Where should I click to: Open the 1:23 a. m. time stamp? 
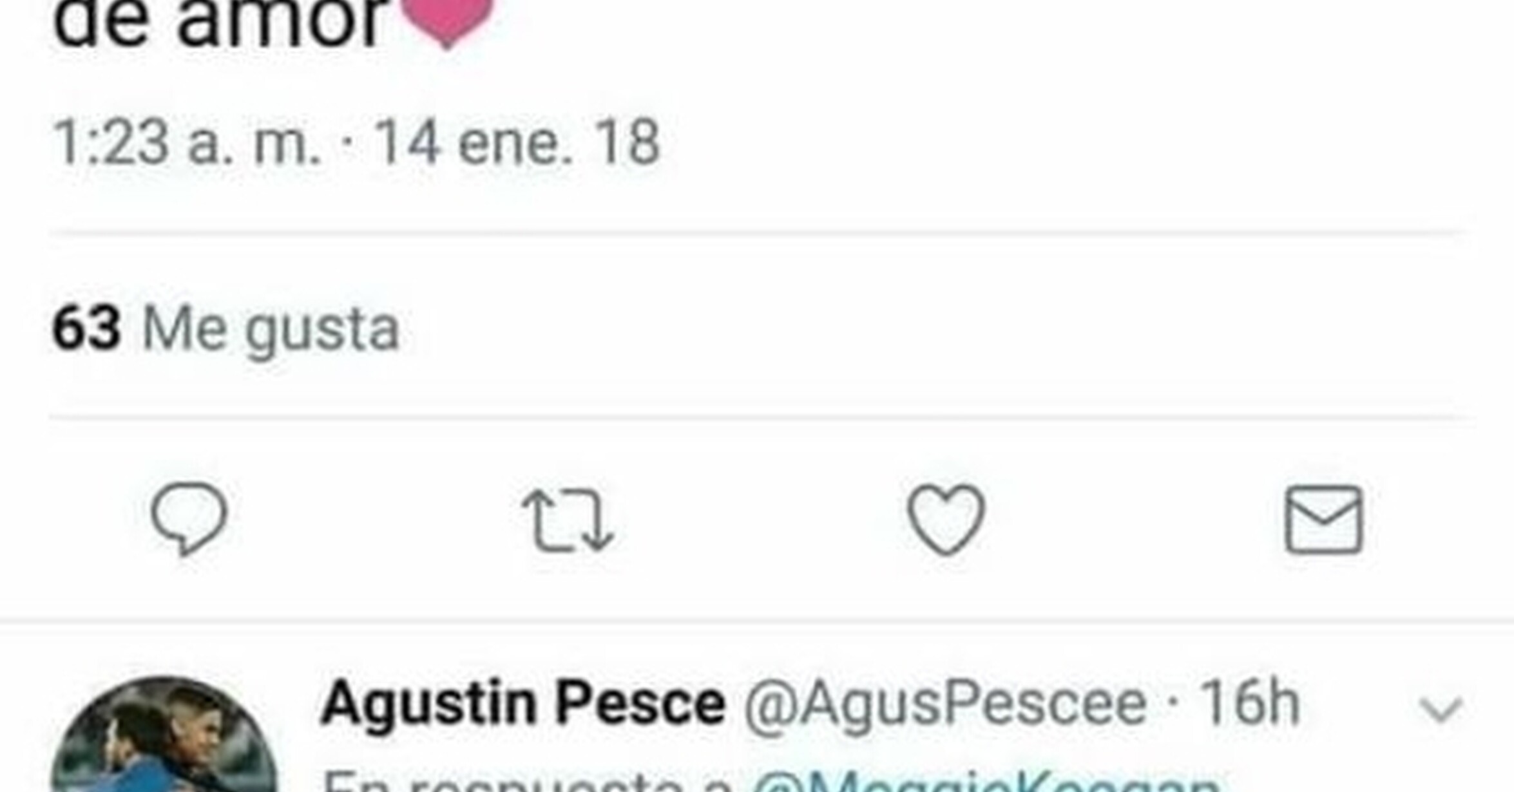[186, 142]
